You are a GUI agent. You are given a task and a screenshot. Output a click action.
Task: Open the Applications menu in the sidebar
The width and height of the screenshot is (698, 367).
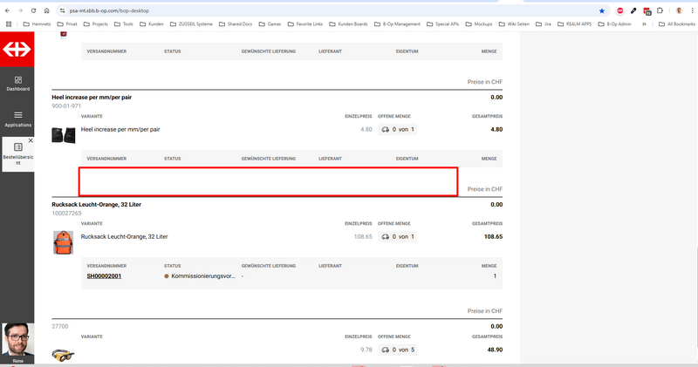[x=17, y=119]
